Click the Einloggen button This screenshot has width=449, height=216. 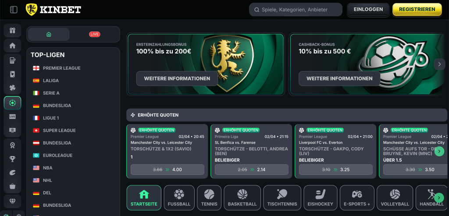[368, 10]
